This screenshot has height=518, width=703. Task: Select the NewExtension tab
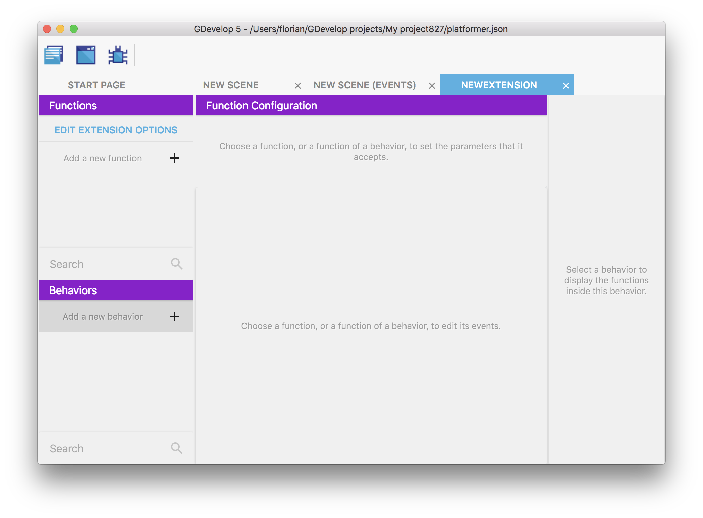pyautogui.click(x=499, y=85)
